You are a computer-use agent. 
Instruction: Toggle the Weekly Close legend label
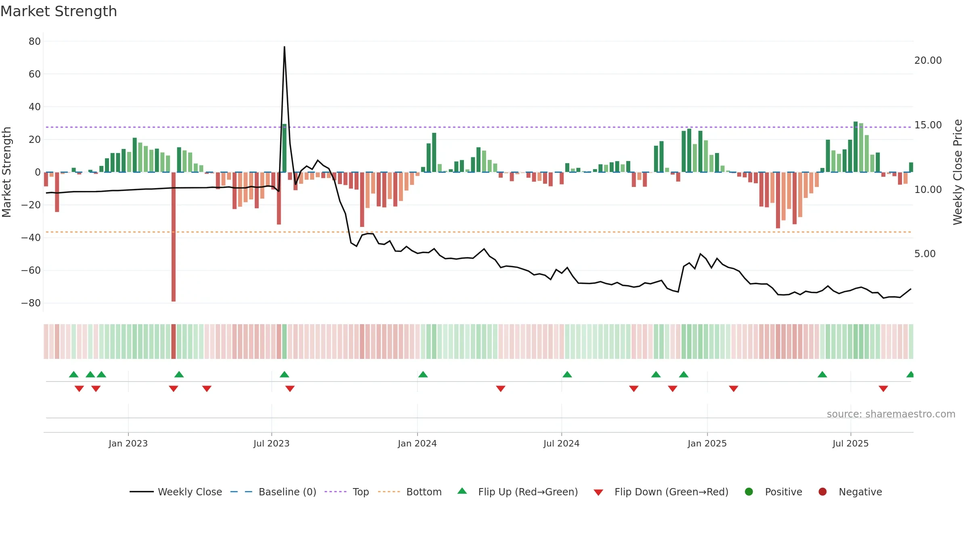(x=190, y=492)
